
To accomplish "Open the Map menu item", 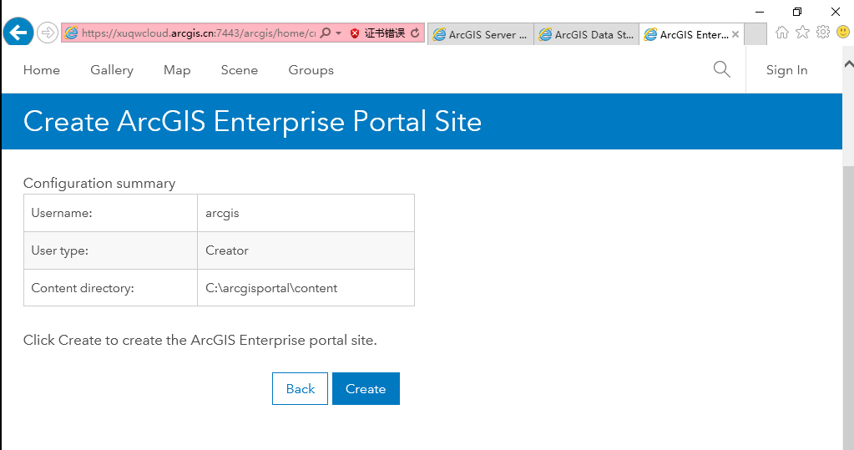I will [x=177, y=70].
